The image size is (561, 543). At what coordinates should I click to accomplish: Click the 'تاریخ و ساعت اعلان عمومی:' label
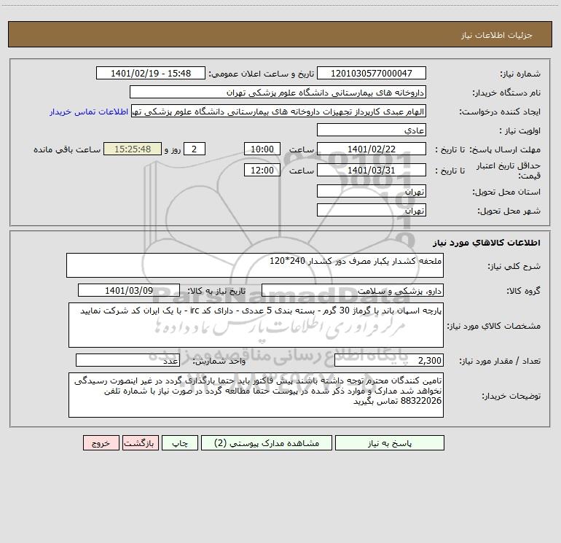(261, 74)
